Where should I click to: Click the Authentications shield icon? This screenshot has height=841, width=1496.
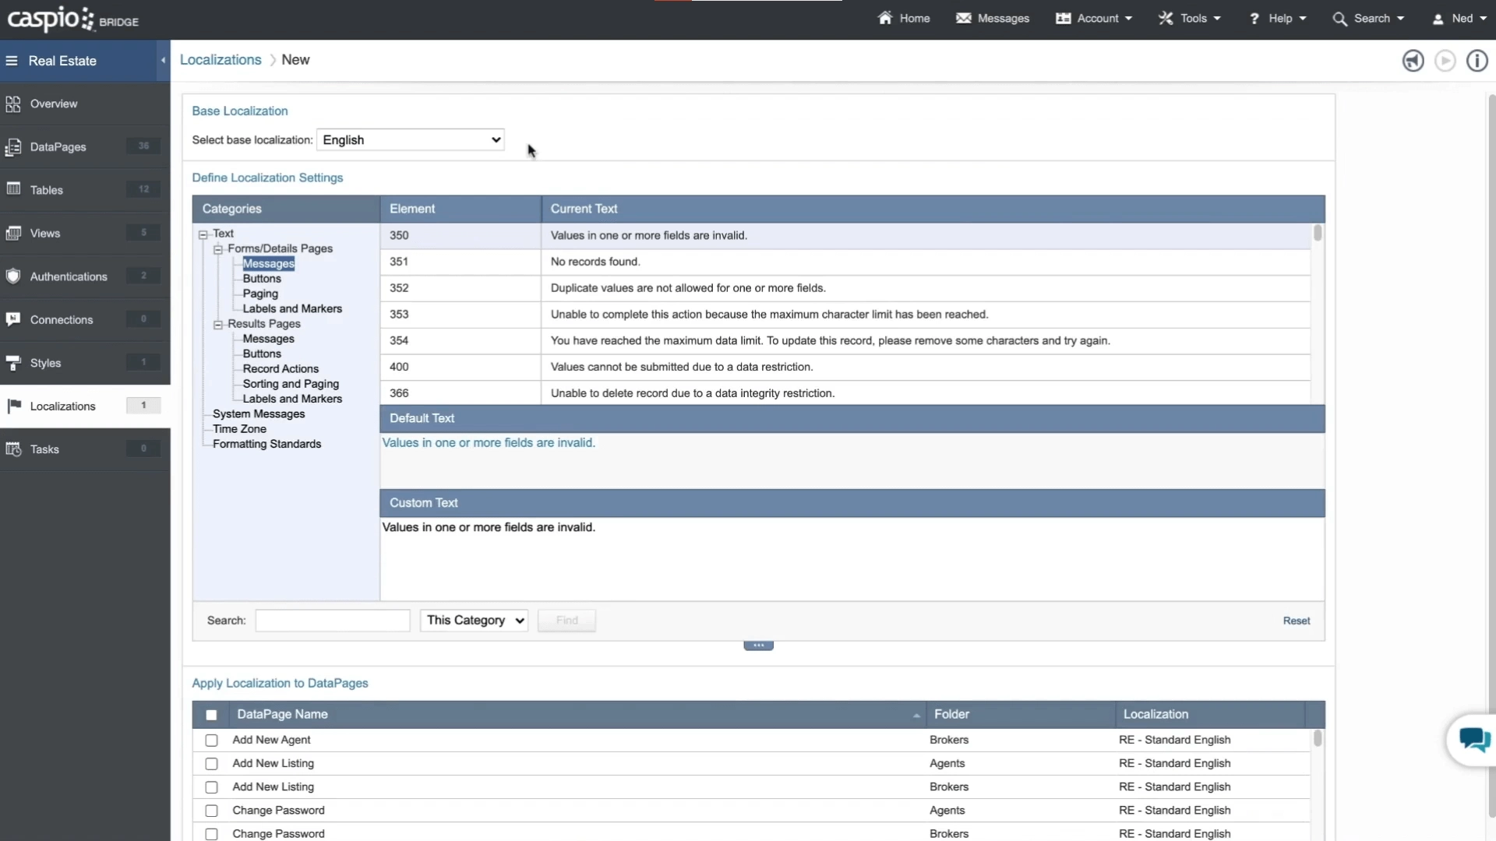(13, 276)
